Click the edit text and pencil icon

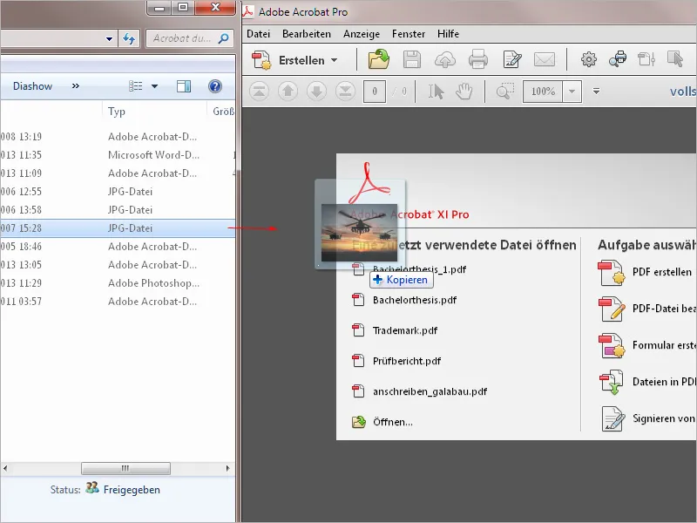pyautogui.click(x=511, y=59)
